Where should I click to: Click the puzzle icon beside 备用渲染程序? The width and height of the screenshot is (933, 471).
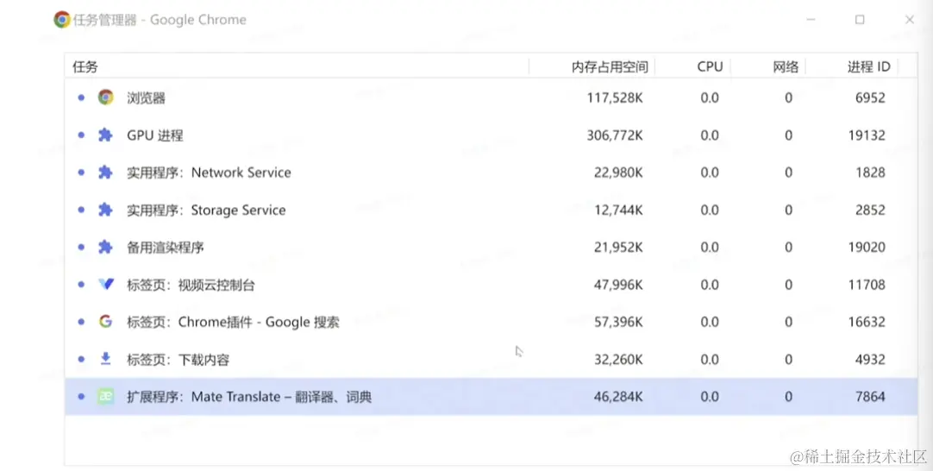[105, 247]
